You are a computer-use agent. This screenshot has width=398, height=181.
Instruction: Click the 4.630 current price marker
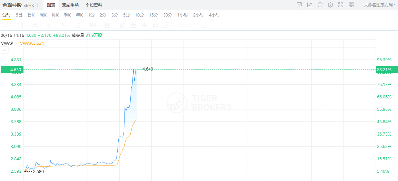point(11,70)
